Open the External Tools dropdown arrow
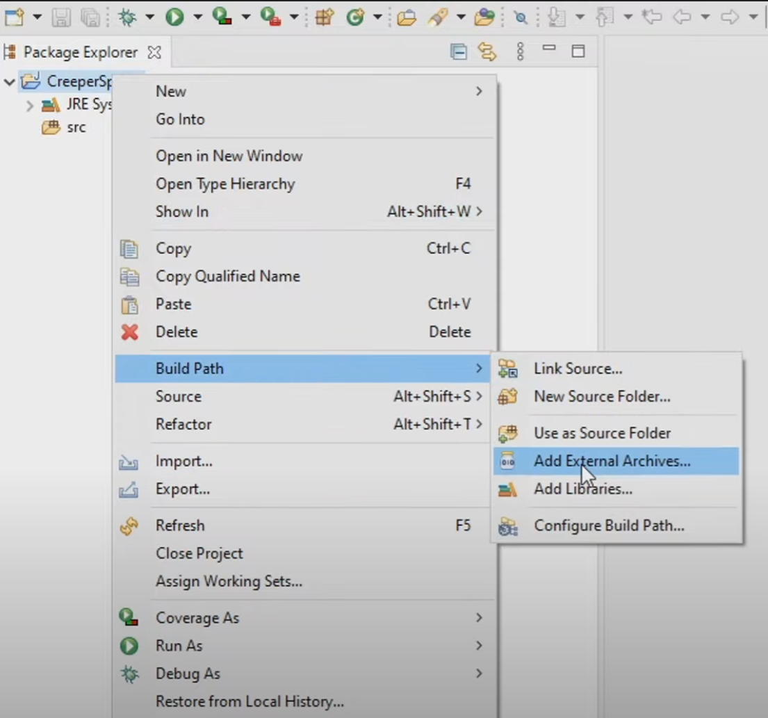This screenshot has height=718, width=768. [294, 17]
